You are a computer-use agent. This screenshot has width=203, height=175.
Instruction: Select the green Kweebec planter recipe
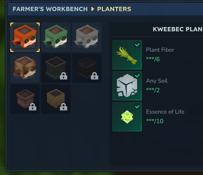point(56,37)
